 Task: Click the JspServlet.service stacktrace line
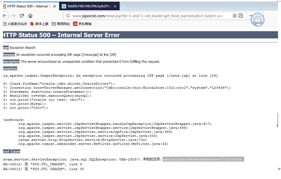(x=88, y=136)
